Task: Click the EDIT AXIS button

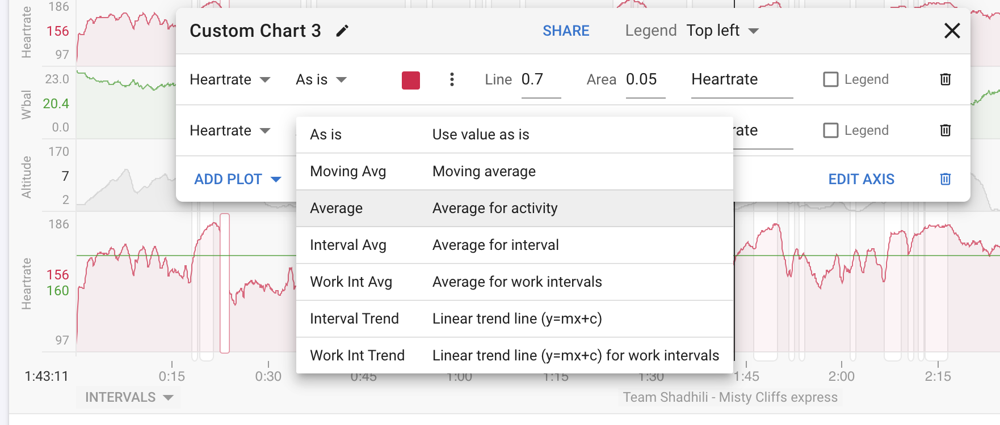Action: pyautogui.click(x=861, y=179)
